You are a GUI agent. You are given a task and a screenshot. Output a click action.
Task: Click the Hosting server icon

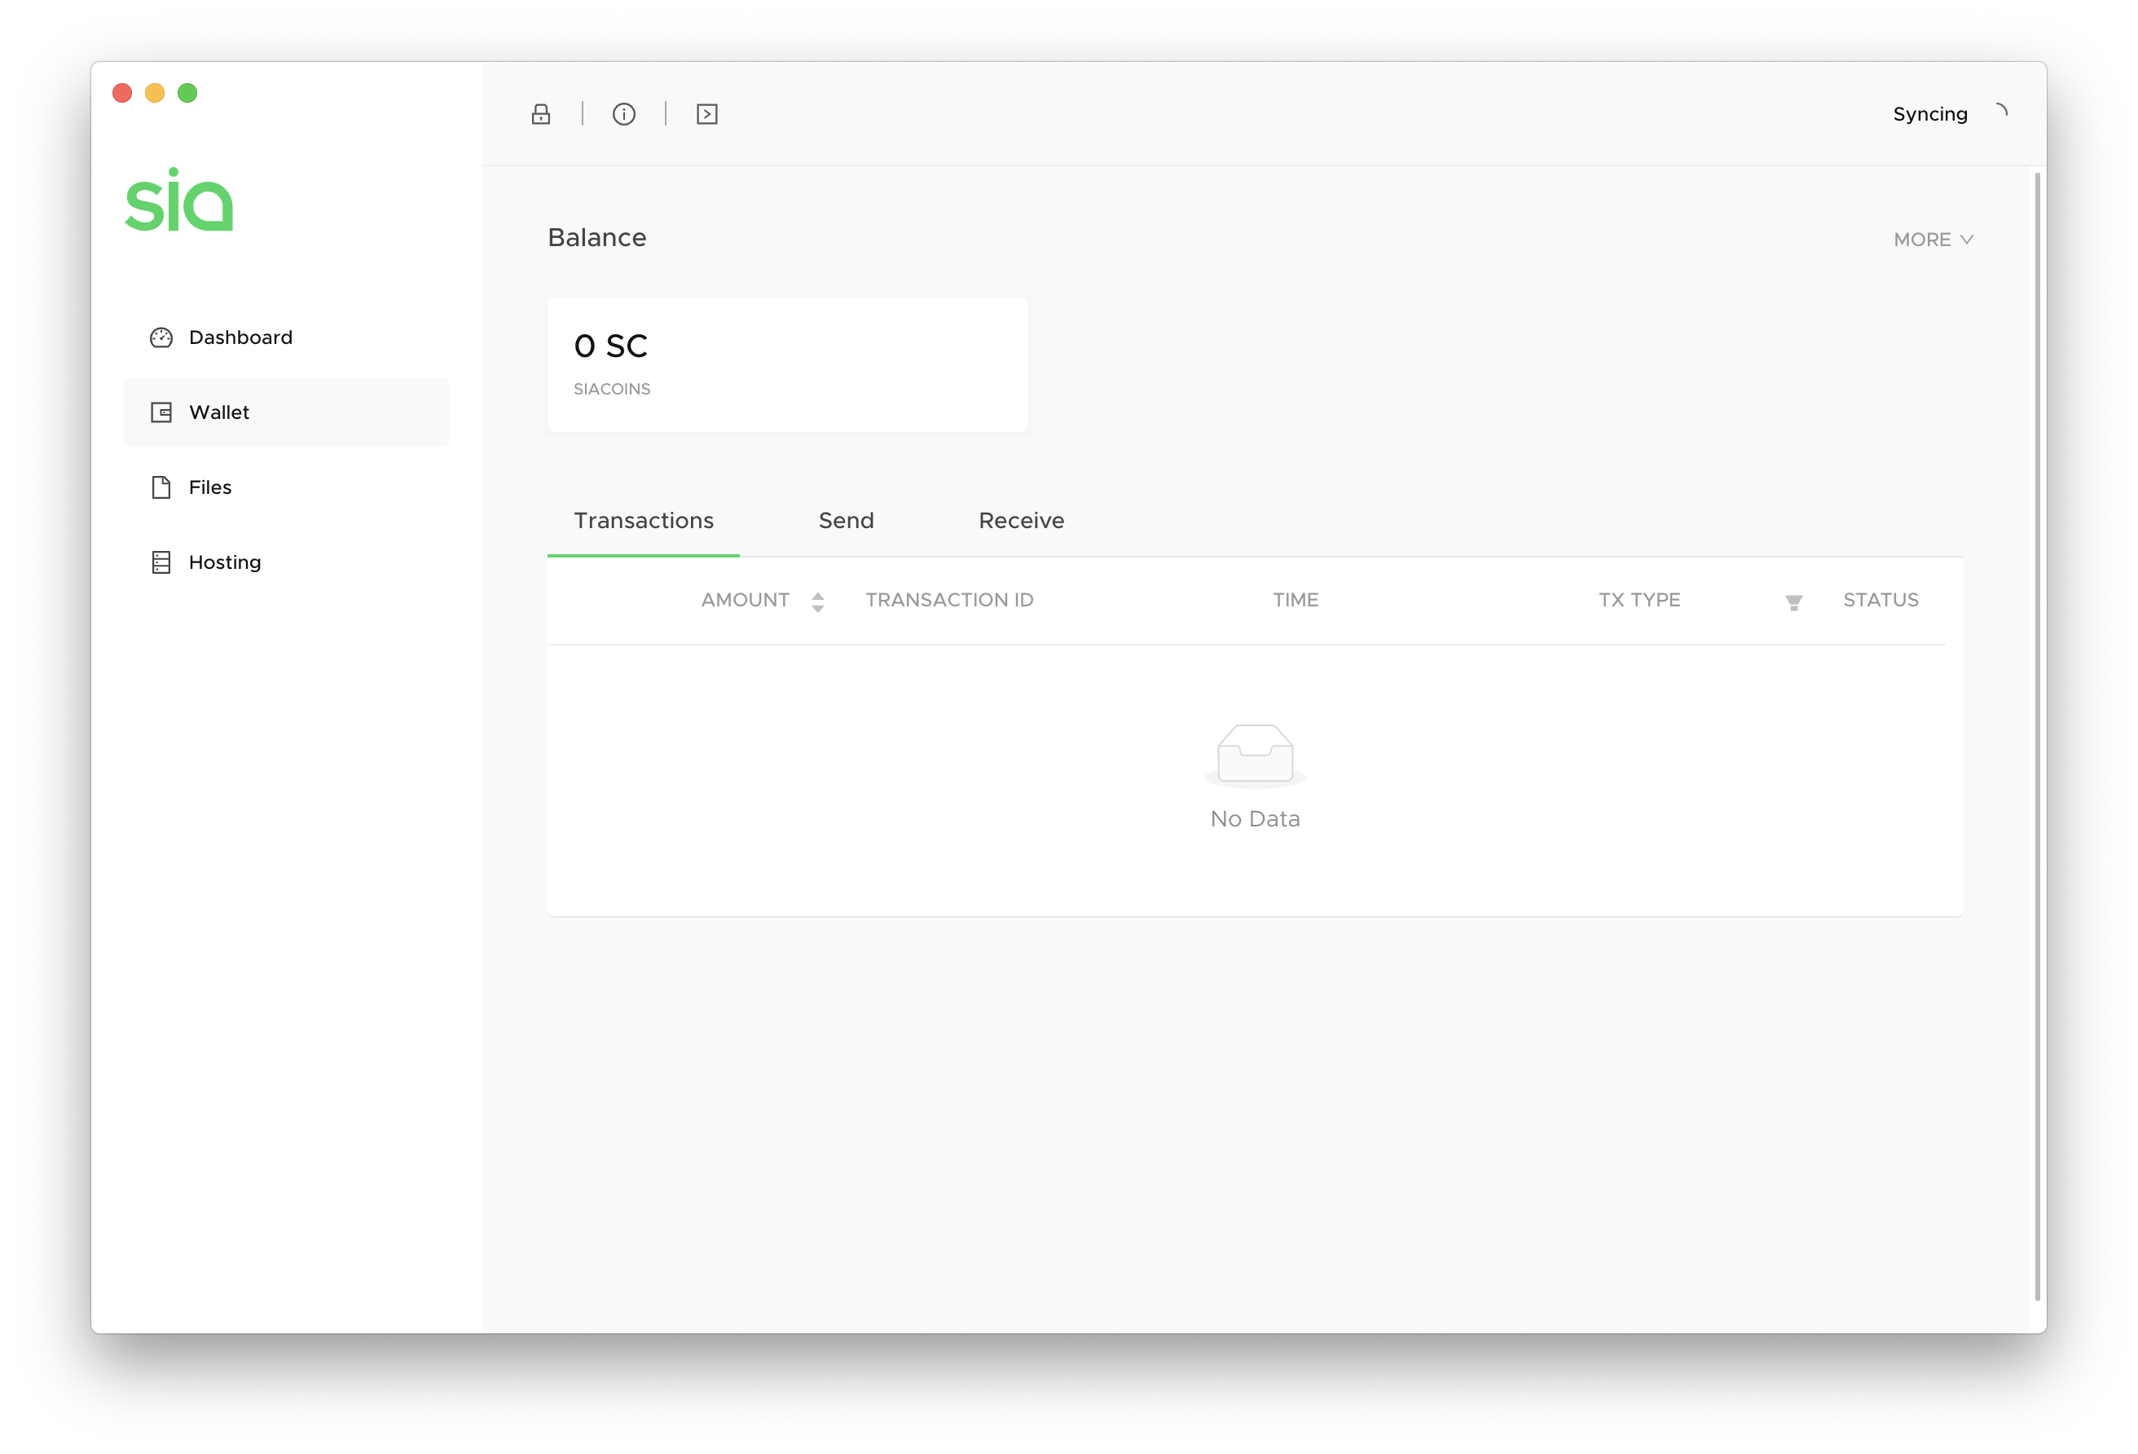coord(161,562)
